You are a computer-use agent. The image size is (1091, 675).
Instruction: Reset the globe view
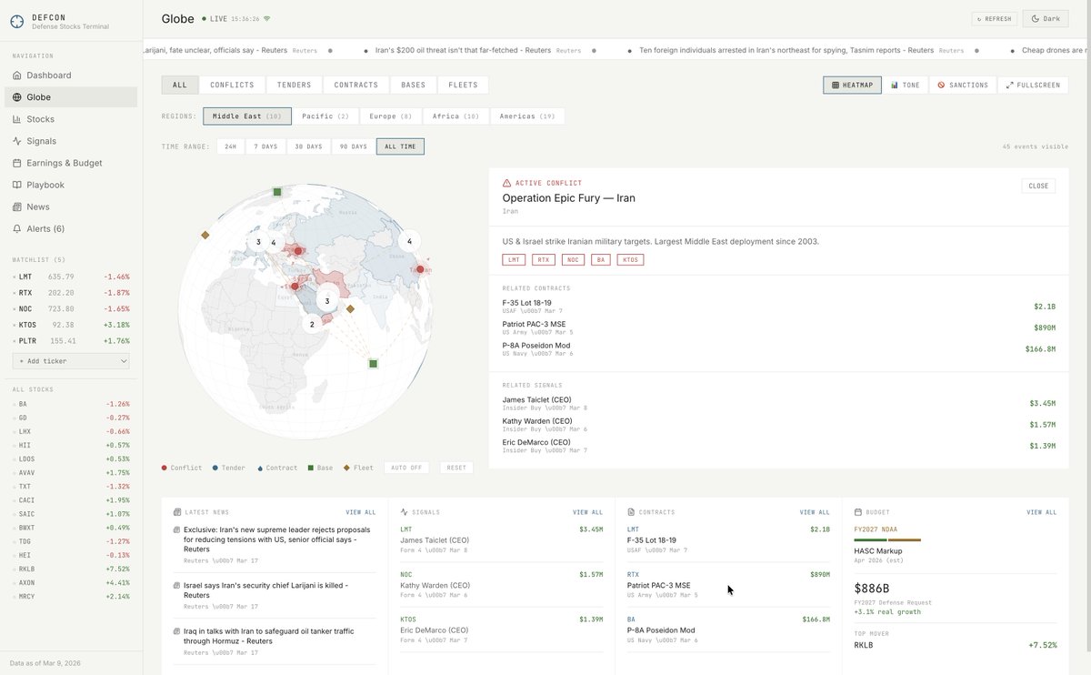456,468
